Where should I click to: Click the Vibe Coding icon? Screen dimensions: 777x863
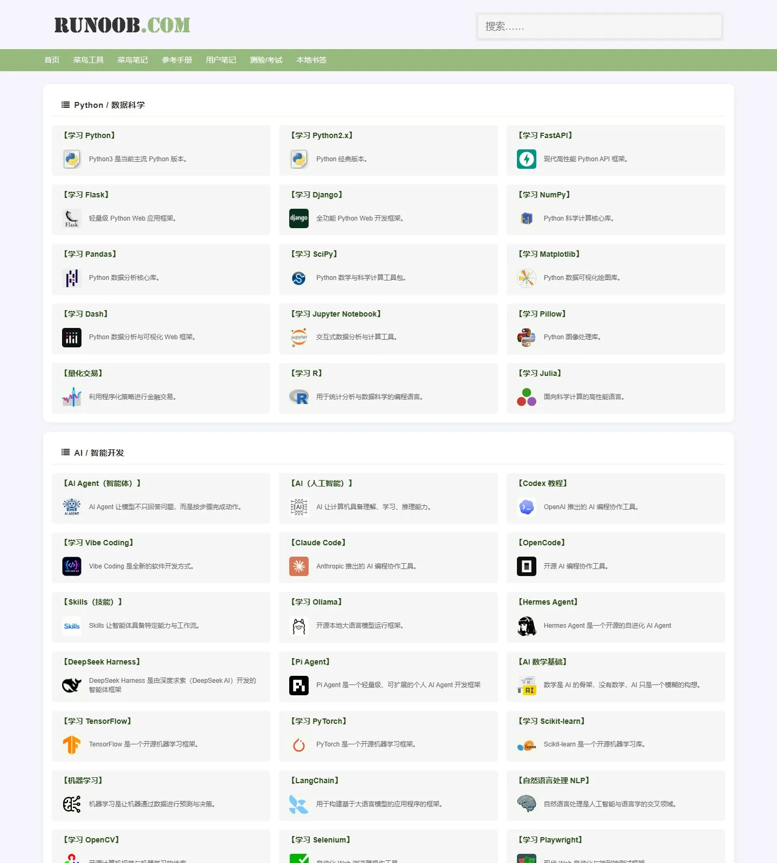click(x=72, y=566)
